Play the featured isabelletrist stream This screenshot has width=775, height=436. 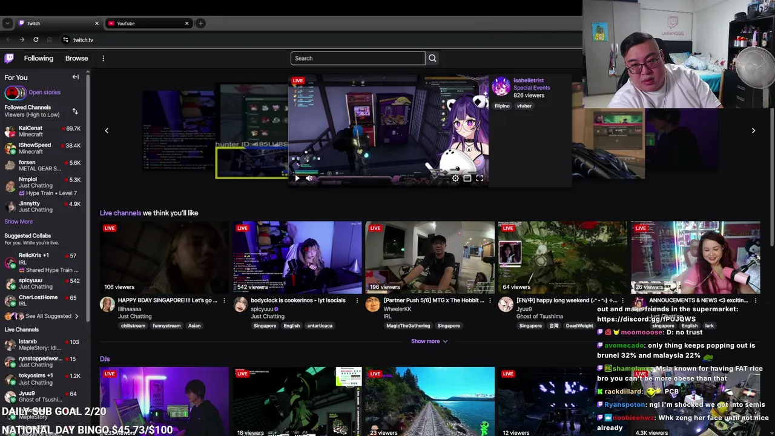(x=297, y=178)
